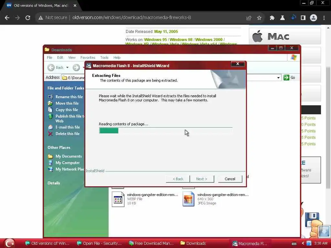This screenshot has width=331, height=248.
Task: Click the Rename this file icon
Action: 50,97
